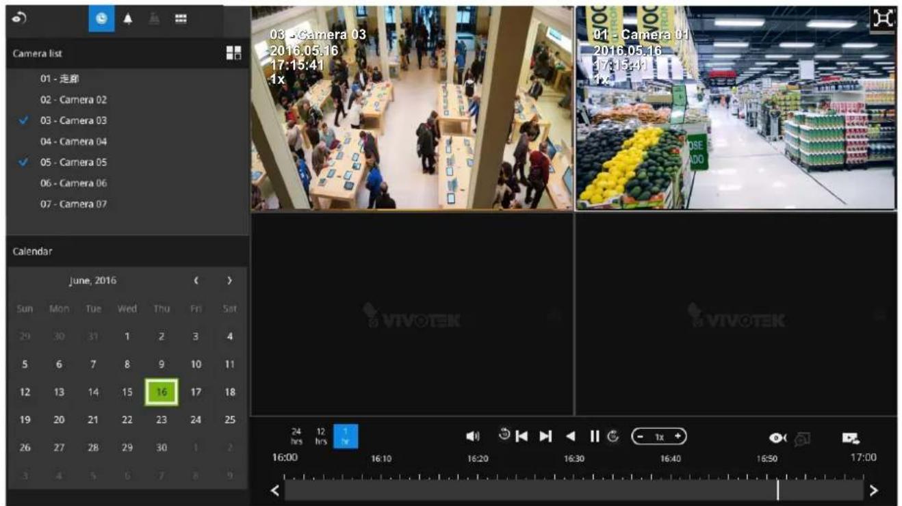Open the grid layout icon in top bar
Image resolution: width=902 pixels, height=506 pixels.
(181, 20)
